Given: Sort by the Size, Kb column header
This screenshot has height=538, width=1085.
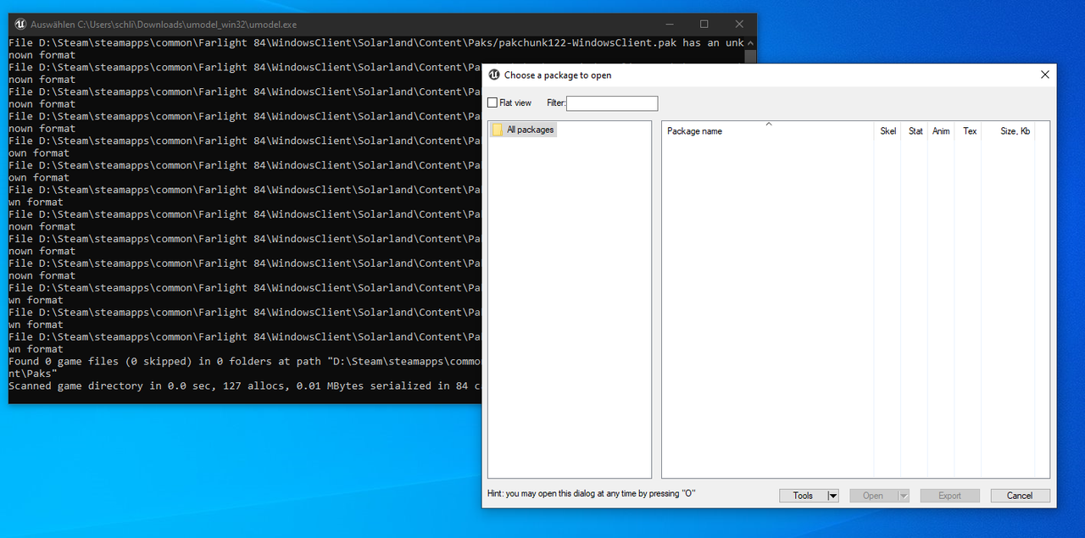Looking at the screenshot, I should pos(1009,131).
